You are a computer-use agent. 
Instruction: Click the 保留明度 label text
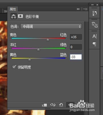point(24,67)
